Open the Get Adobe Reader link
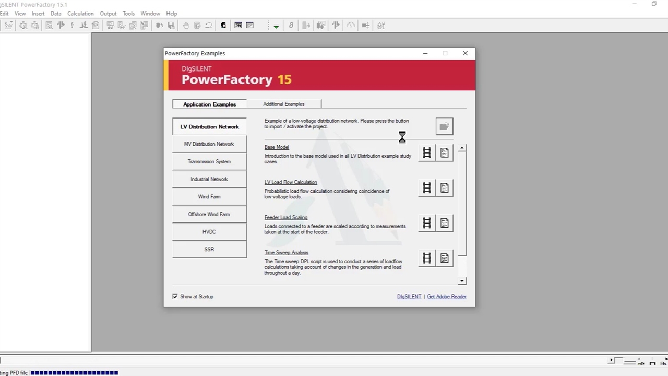The height and width of the screenshot is (376, 668). [x=447, y=297]
